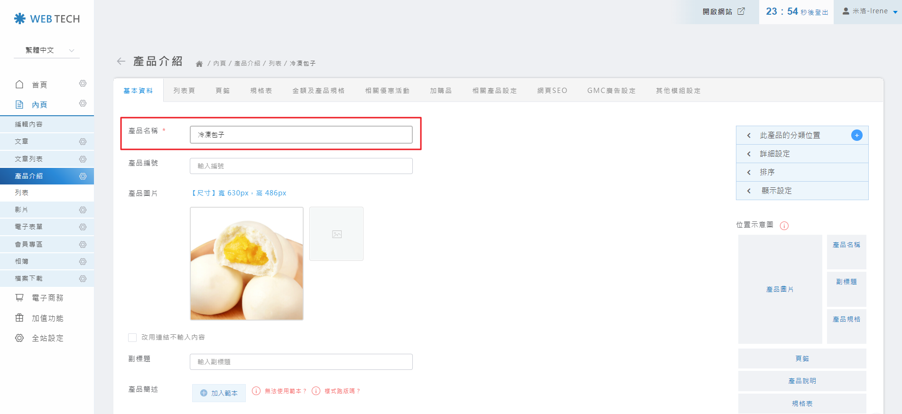Click the blue plus icon for 此產品的分類位置
Image resolution: width=902 pixels, height=414 pixels.
click(x=856, y=135)
